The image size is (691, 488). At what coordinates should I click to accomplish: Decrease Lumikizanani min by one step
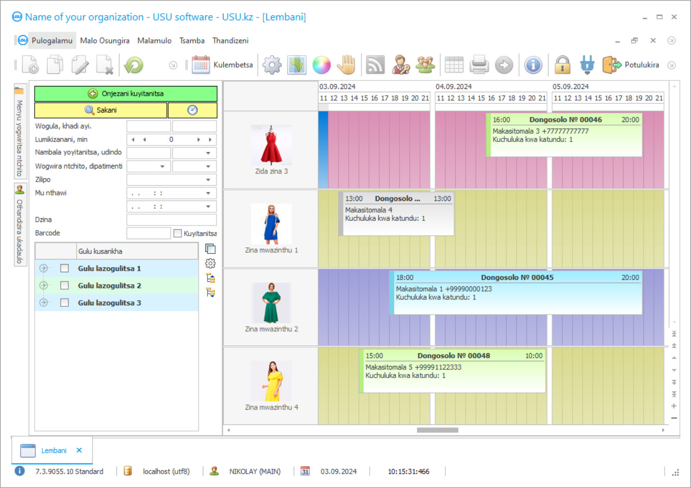144,139
